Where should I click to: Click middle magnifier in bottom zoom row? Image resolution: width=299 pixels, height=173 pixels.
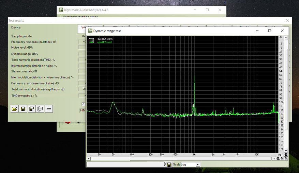pos(282,159)
